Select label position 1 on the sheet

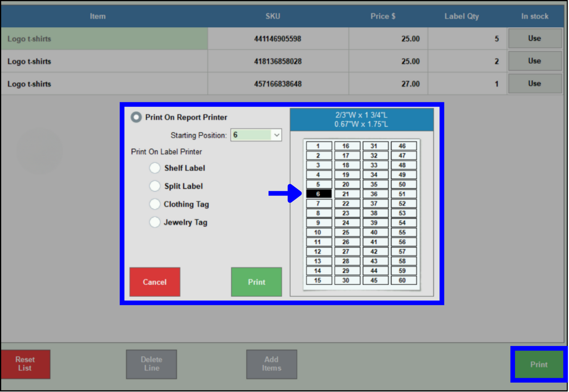[x=319, y=146]
